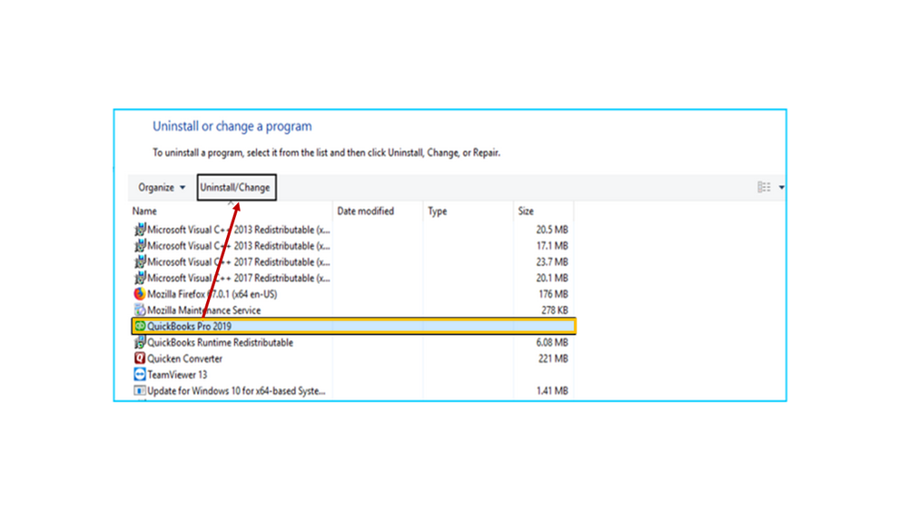Click the red Quicken Converter icon
The image size is (907, 510).
140,358
